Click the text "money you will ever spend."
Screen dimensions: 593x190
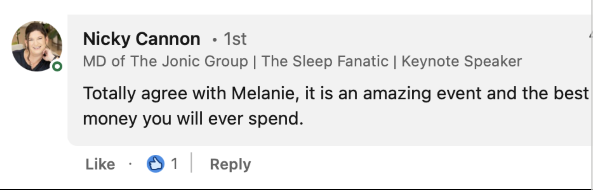point(193,119)
